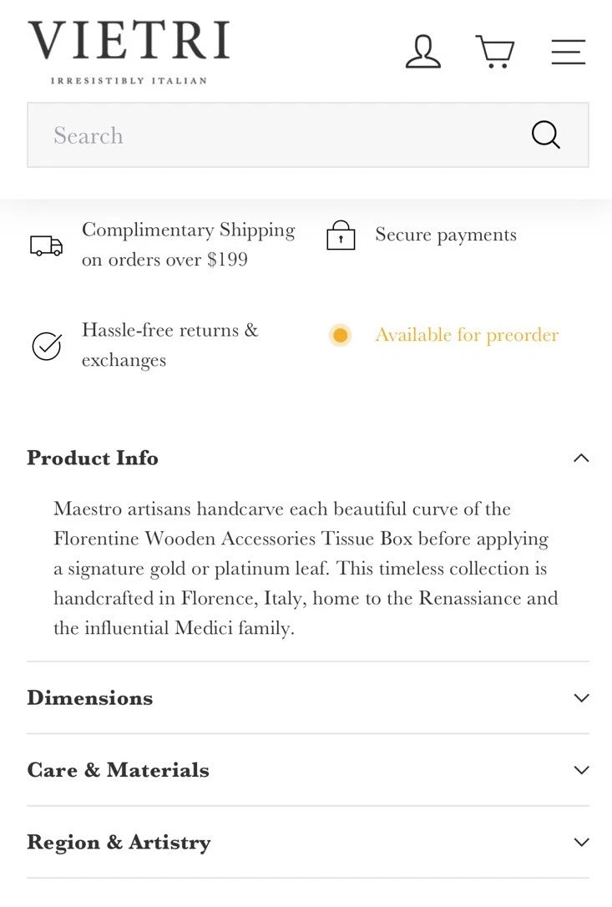Click the magnifying glass search icon
This screenshot has height=907, width=612.
pos(546,134)
